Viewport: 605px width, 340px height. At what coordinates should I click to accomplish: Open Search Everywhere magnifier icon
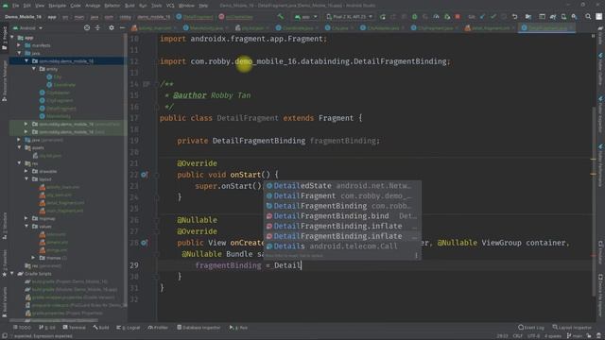point(588,17)
